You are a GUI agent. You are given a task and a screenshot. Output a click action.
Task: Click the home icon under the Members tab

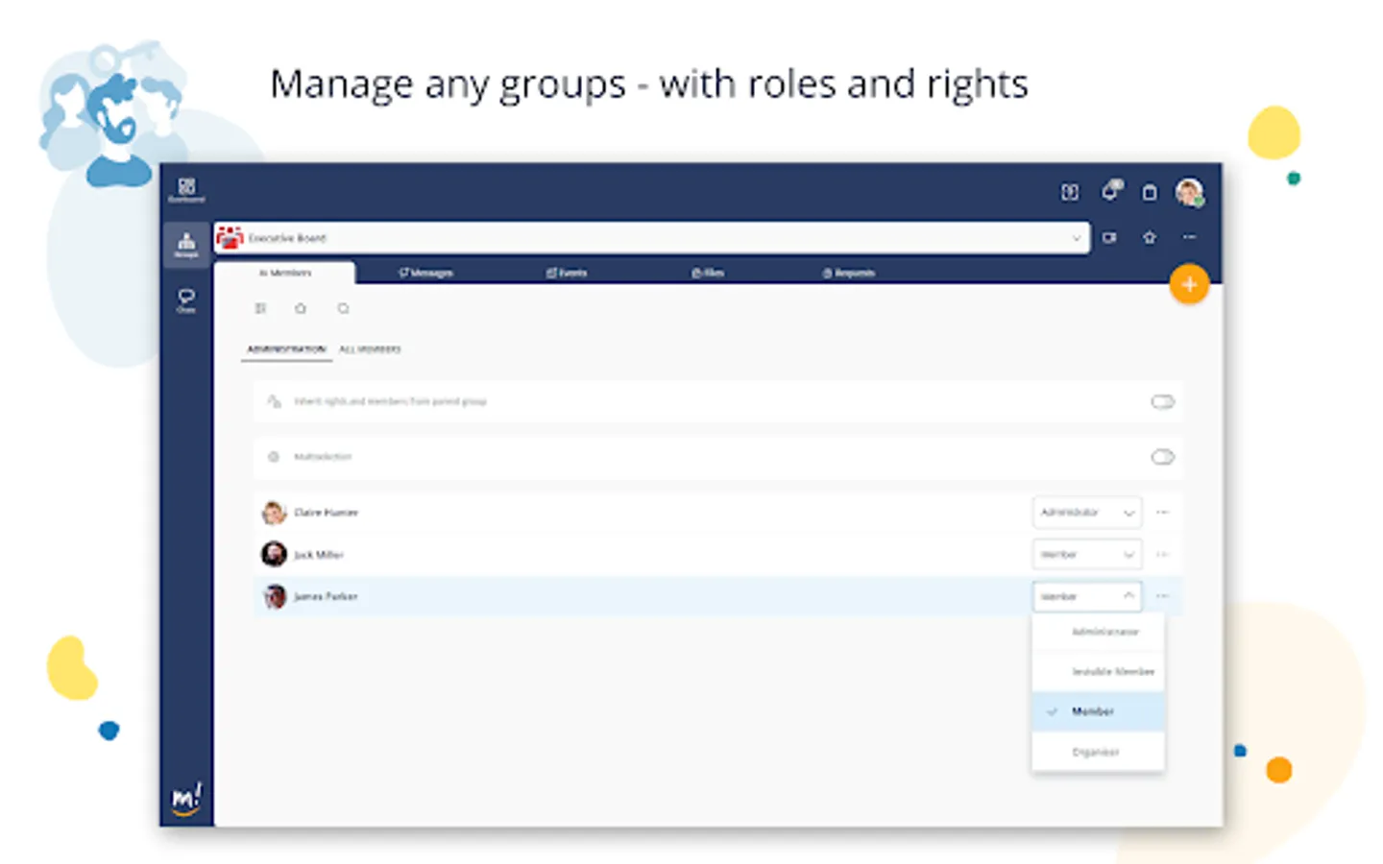[x=301, y=308]
